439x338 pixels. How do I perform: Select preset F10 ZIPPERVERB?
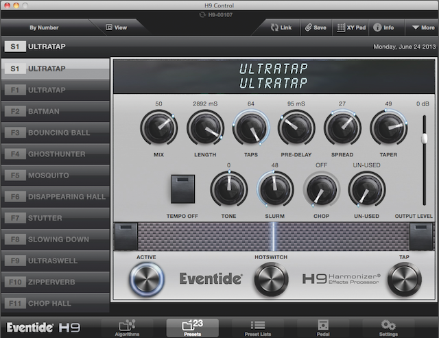tap(55, 282)
